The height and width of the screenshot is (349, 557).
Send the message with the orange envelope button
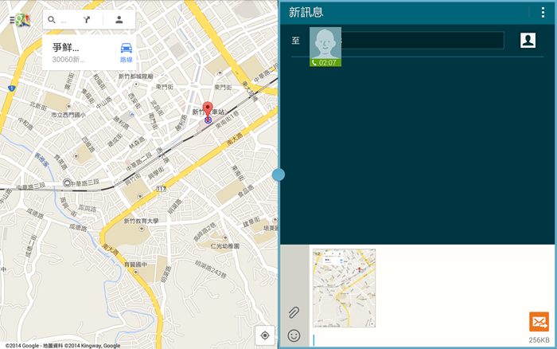539,322
